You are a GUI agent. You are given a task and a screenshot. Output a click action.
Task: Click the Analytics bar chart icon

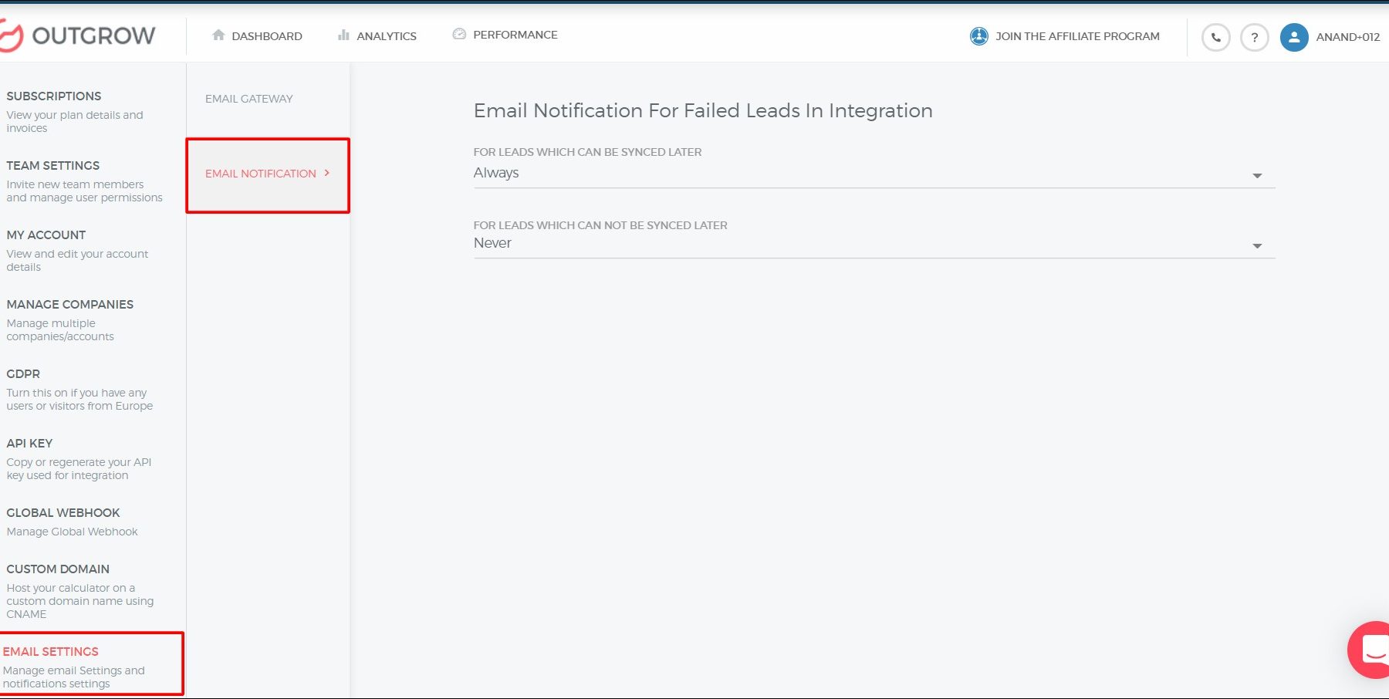click(343, 35)
